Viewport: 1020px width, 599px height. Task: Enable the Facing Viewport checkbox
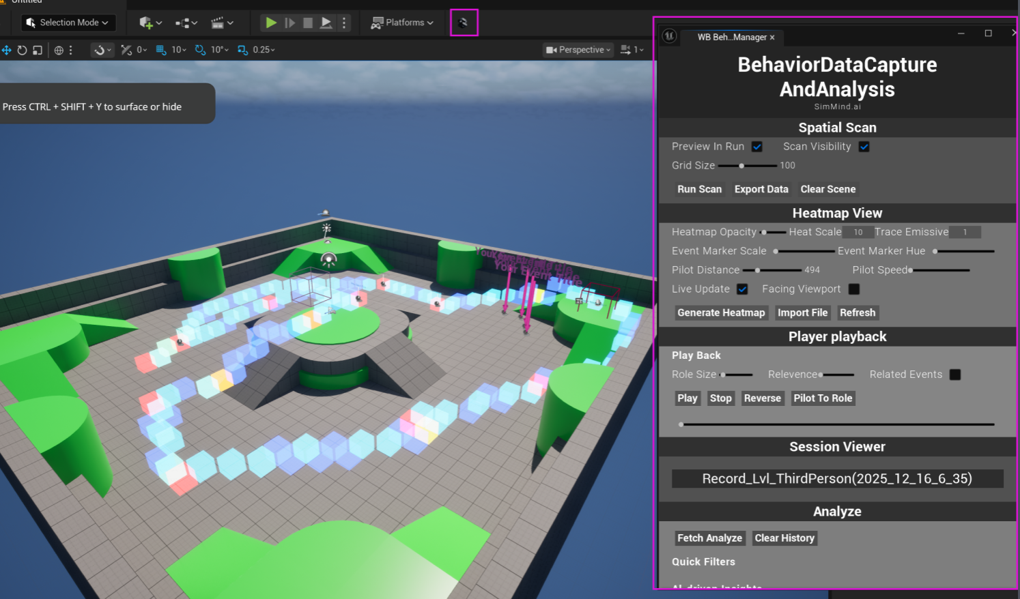click(853, 289)
